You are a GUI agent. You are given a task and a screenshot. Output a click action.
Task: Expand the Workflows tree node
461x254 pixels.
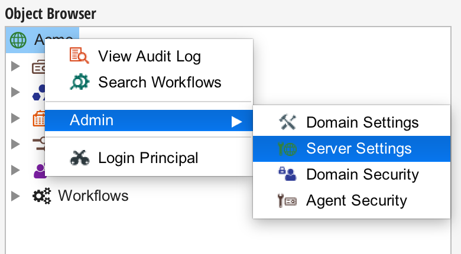pos(15,195)
